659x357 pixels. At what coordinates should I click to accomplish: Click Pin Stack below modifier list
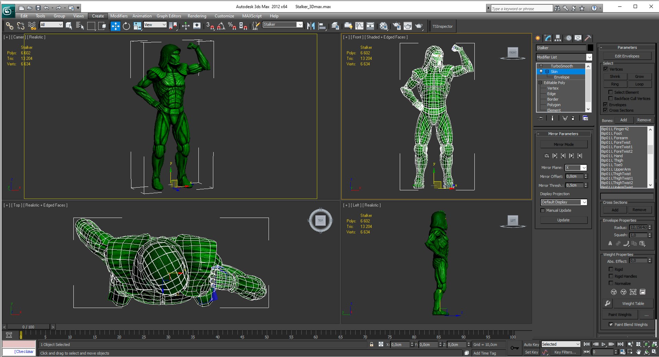[541, 118]
